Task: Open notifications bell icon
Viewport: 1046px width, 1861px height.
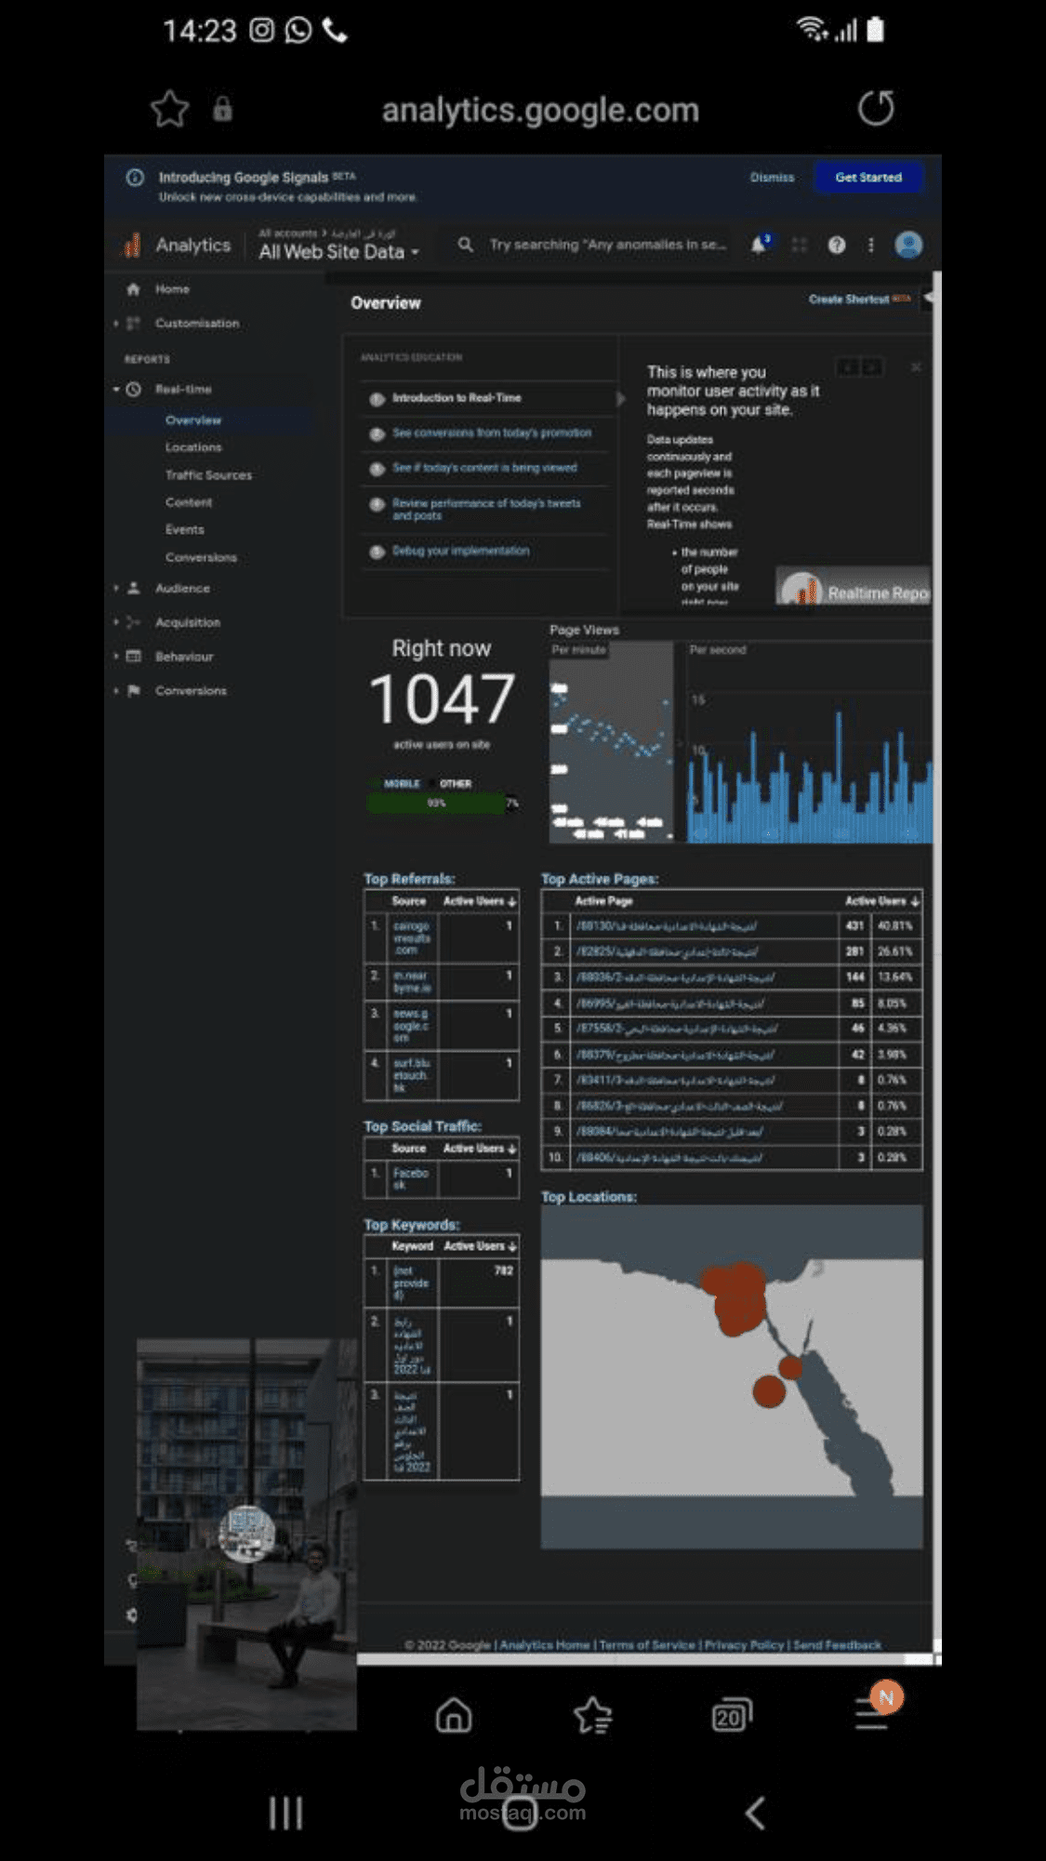Action: tap(760, 245)
